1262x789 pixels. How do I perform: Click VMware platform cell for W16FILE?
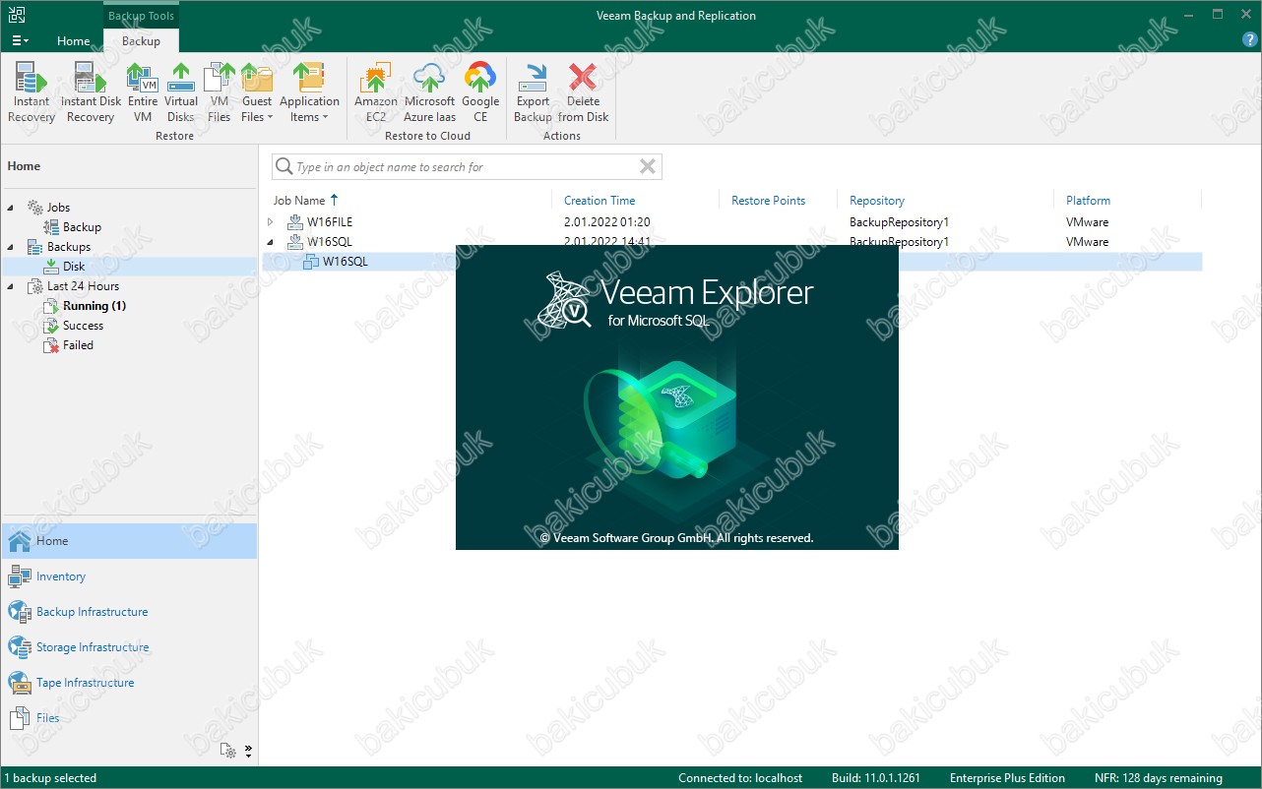click(x=1087, y=222)
